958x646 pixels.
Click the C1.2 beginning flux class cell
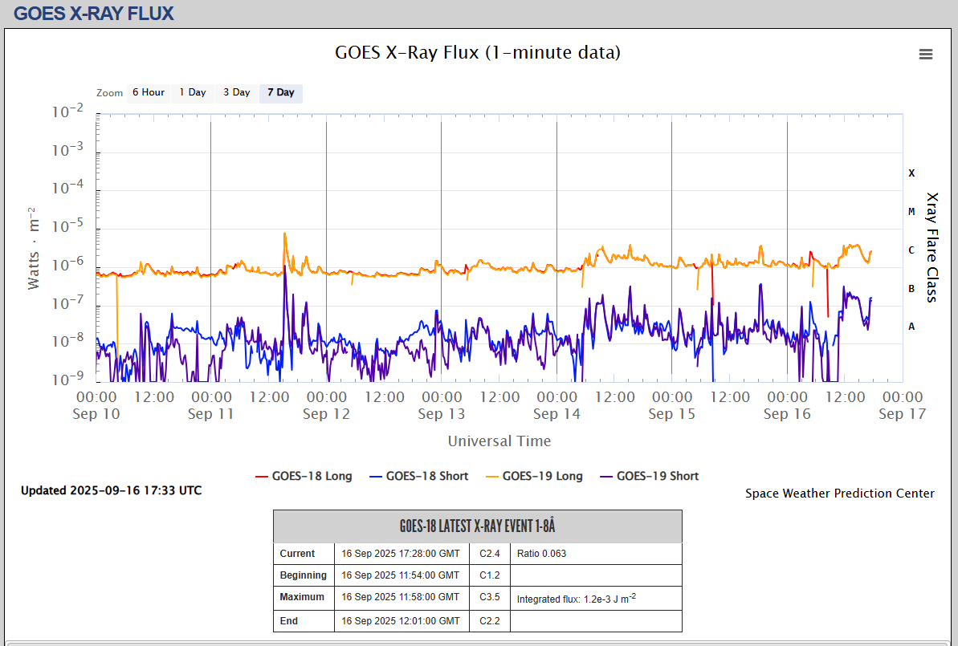coord(489,575)
